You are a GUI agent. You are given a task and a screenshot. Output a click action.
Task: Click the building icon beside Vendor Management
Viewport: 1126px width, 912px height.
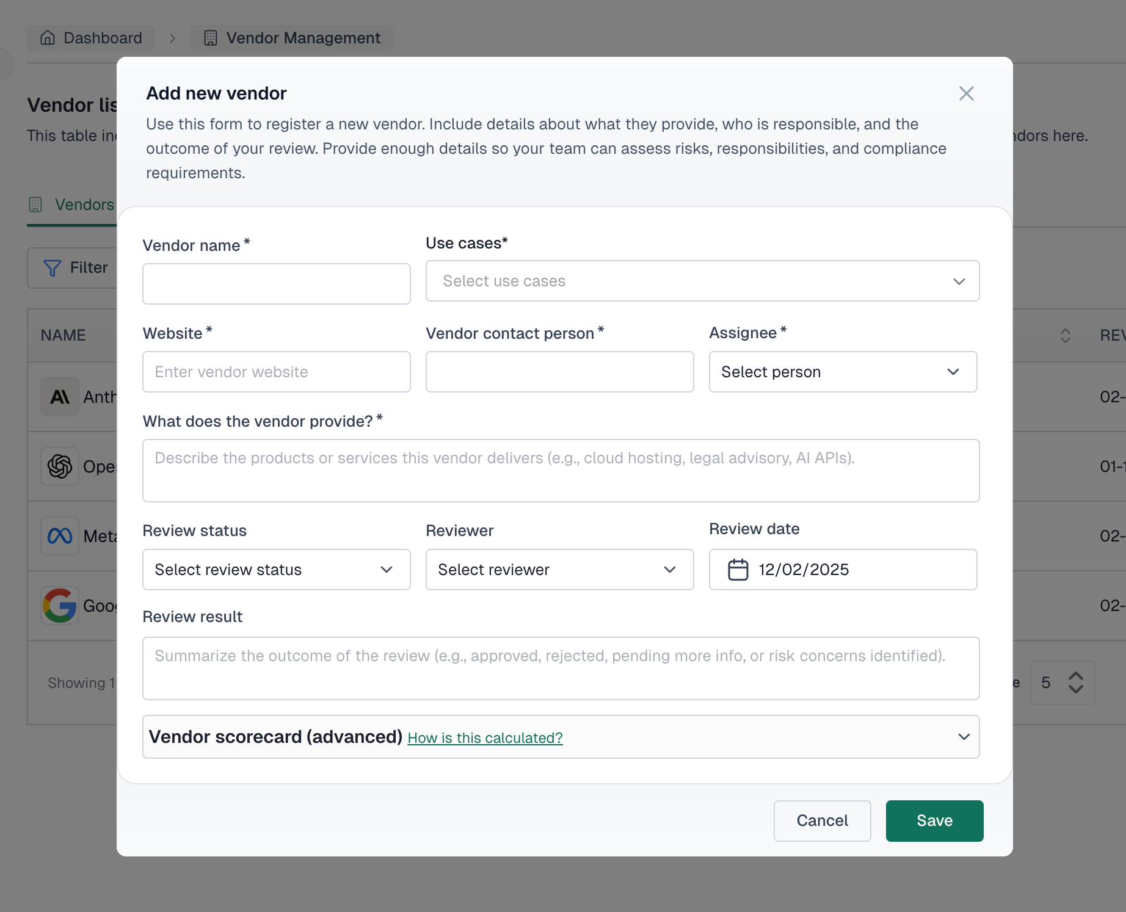(x=210, y=38)
